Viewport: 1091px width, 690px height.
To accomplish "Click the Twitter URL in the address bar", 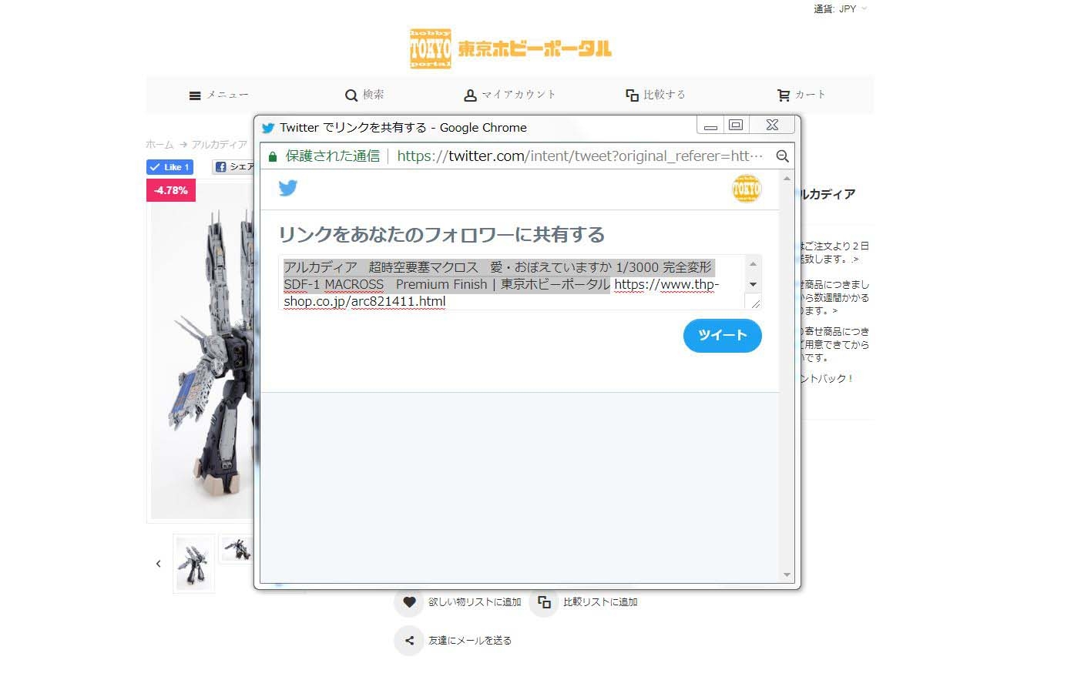I will (579, 156).
